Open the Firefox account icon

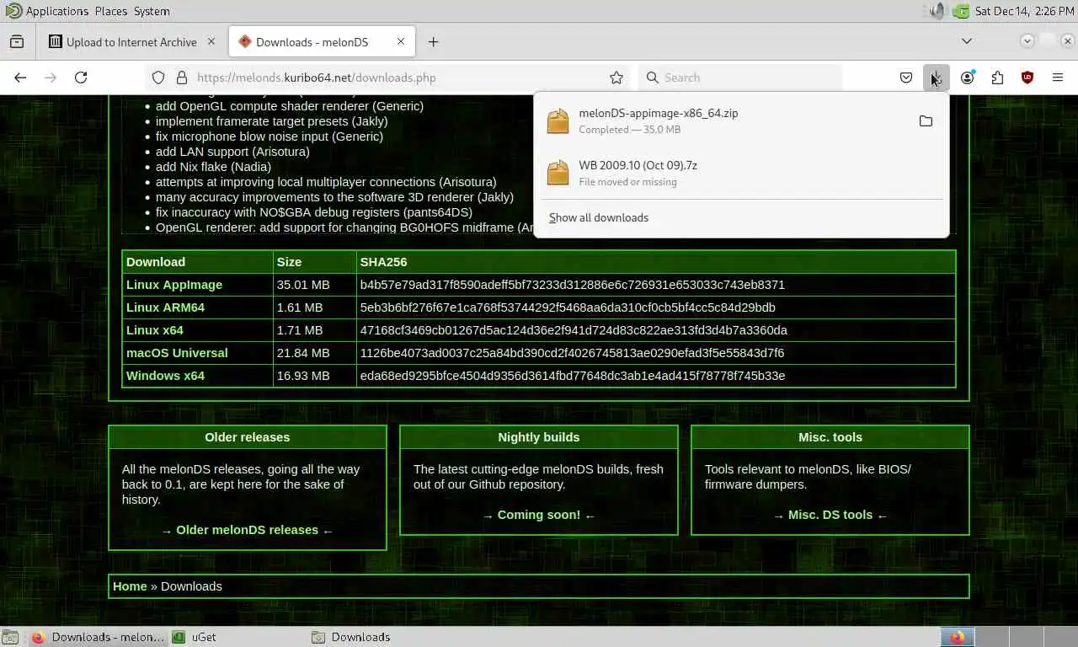click(x=967, y=78)
